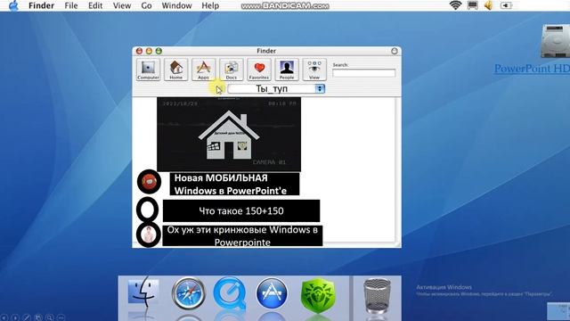This screenshot has width=570, height=321.
Task: Open the slideshow pen tool
Action: [27, 317]
